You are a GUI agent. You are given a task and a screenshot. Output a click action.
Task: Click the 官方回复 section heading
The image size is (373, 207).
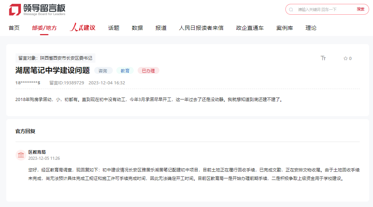coord(26,131)
